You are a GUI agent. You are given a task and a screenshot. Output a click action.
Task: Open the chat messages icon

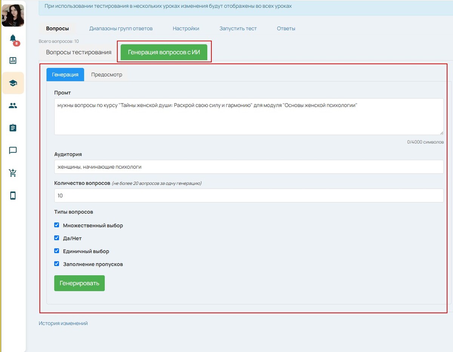click(x=13, y=151)
